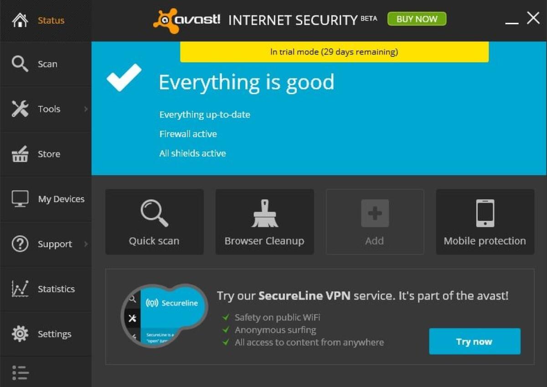Expand the Tools submenu chevron
The height and width of the screenshot is (387, 547).
tap(87, 109)
